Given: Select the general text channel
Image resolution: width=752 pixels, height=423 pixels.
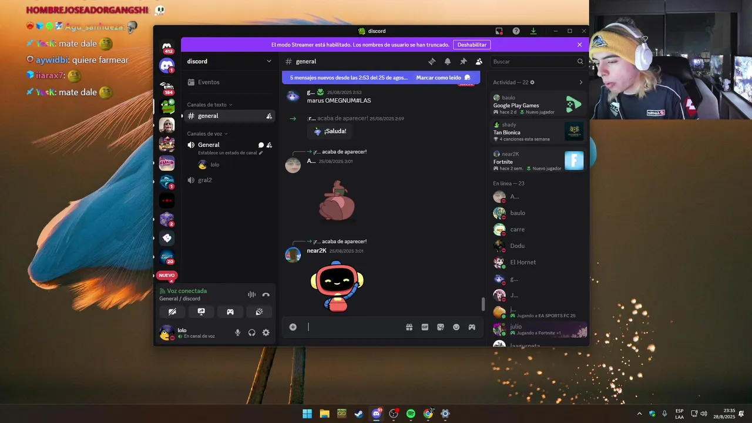Looking at the screenshot, I should pyautogui.click(x=229, y=116).
